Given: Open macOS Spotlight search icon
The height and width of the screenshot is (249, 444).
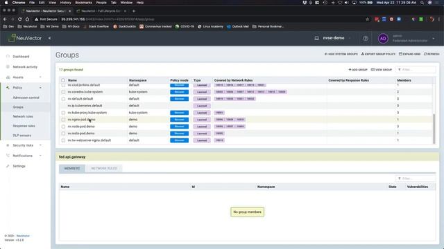Looking at the screenshot, I should click(422, 3).
